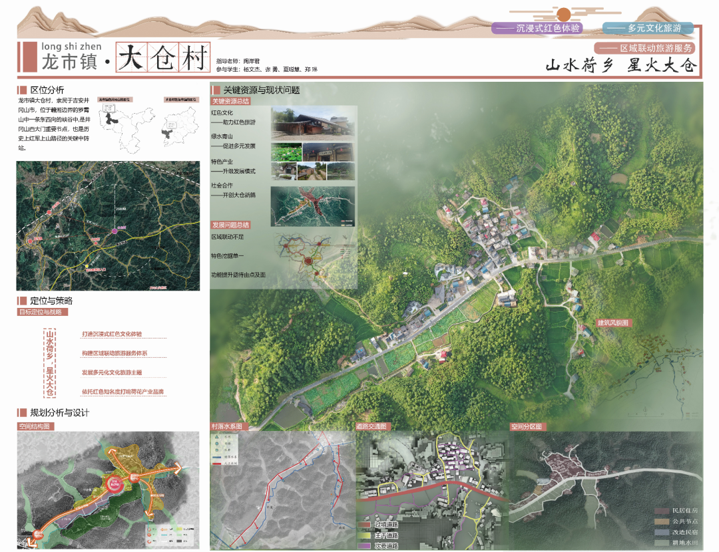
Task: Click the orange sun graphic in header
Action: tap(564, 15)
